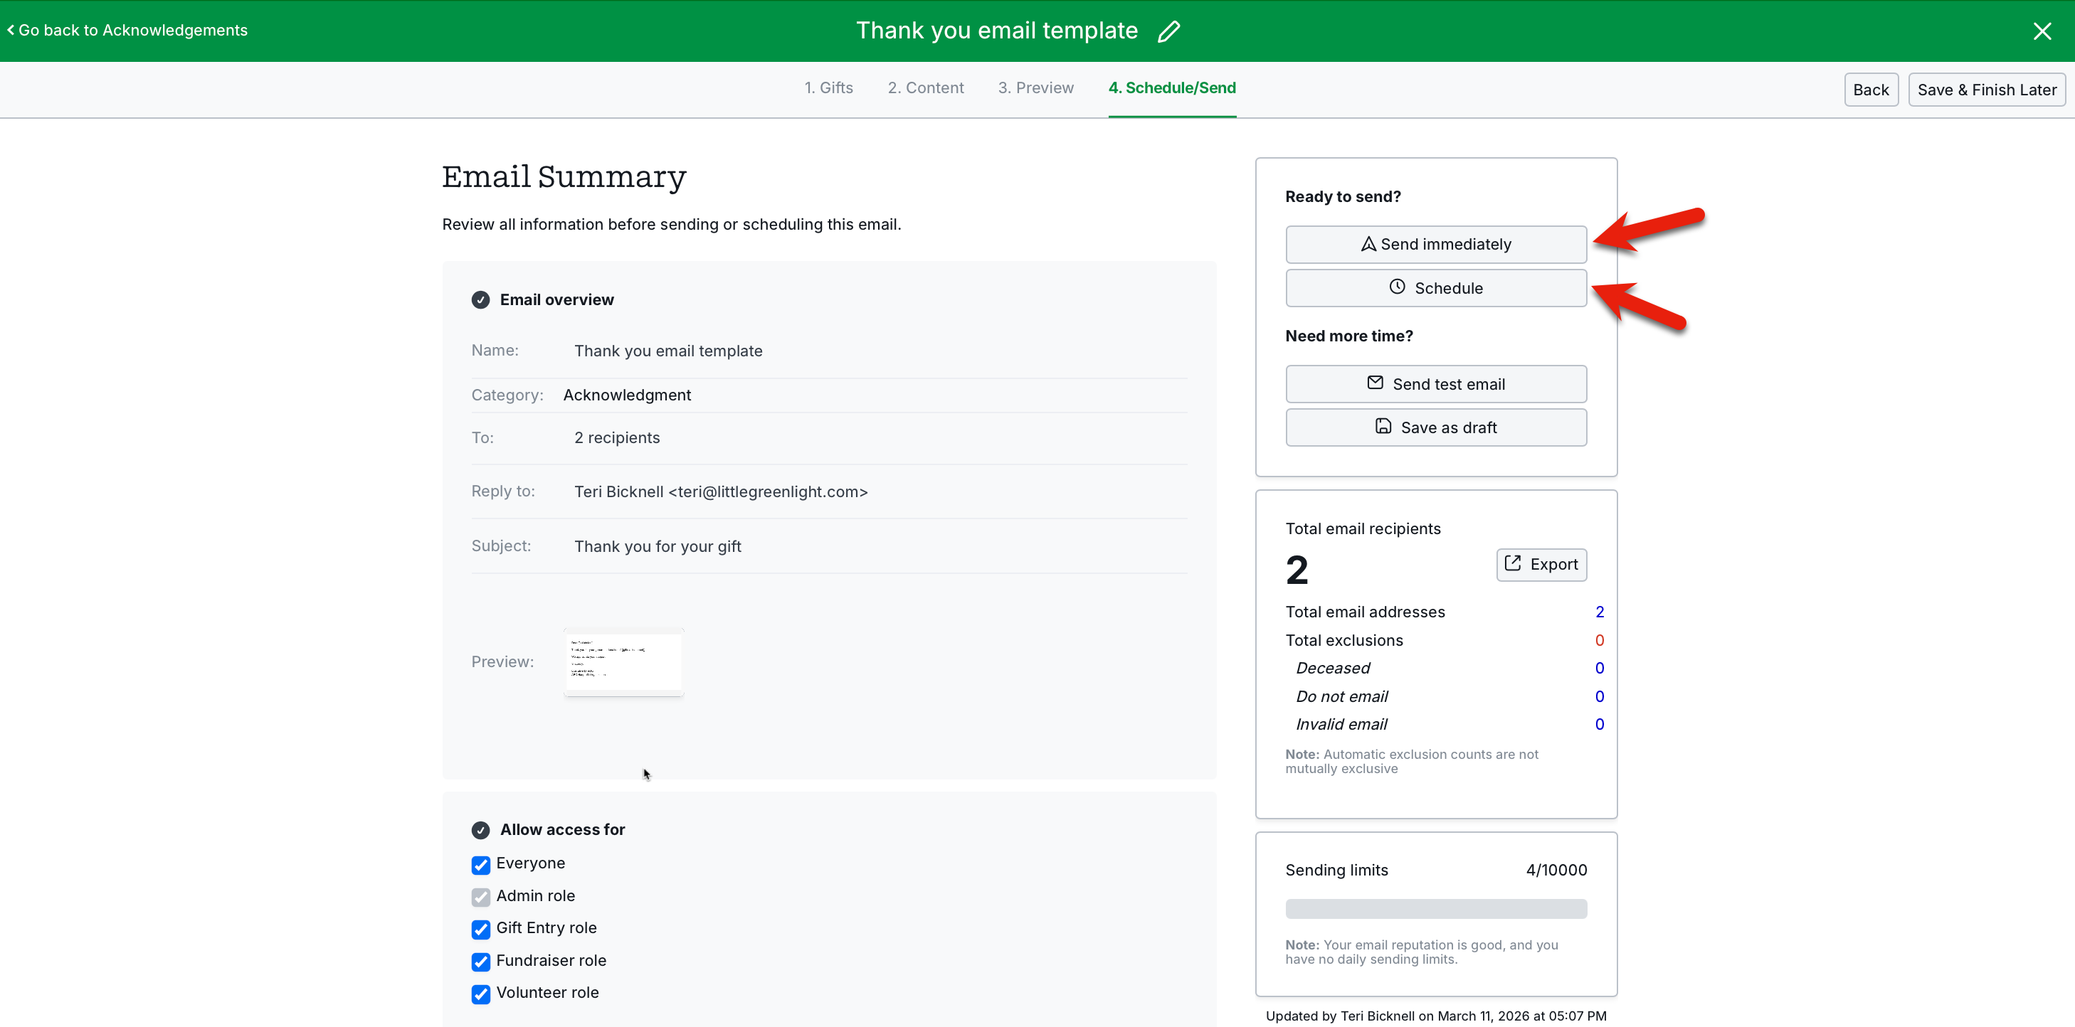
Task: Click the Send immediately paper-plane button
Action: [1435, 244]
